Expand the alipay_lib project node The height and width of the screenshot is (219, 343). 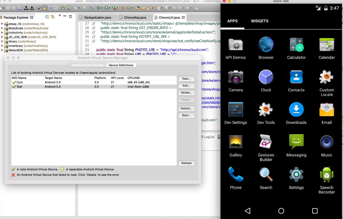[2, 24]
